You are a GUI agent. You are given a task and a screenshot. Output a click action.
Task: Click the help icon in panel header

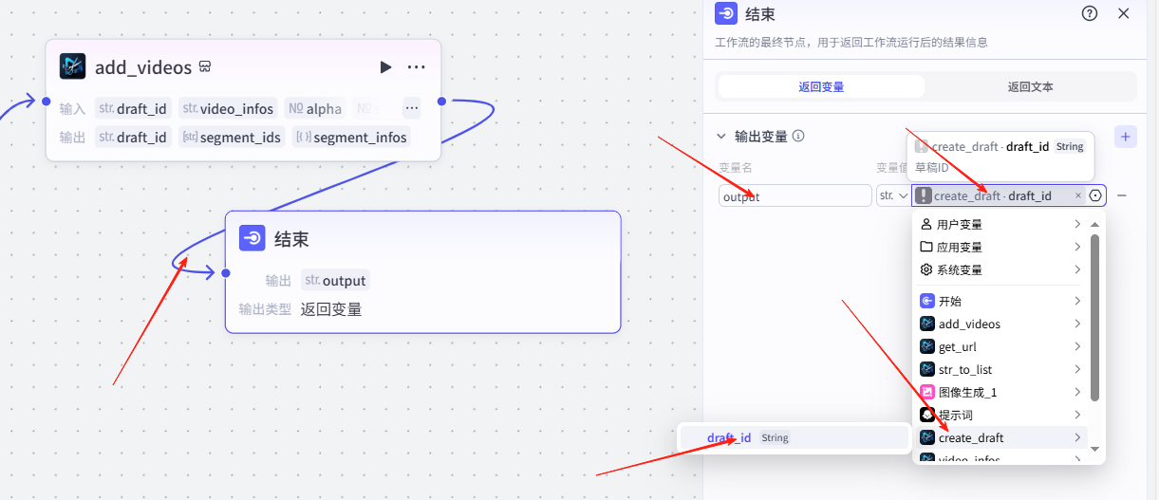click(1090, 13)
